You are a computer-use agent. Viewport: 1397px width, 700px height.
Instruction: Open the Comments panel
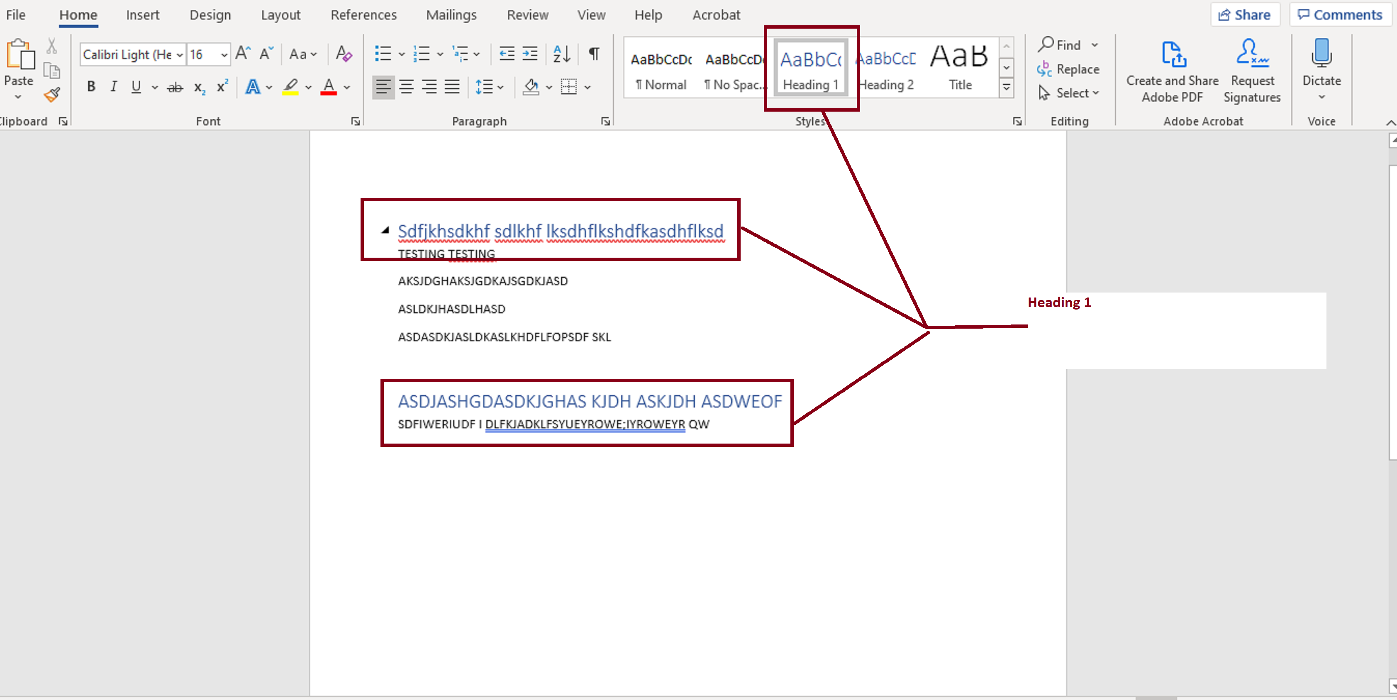1340,15
